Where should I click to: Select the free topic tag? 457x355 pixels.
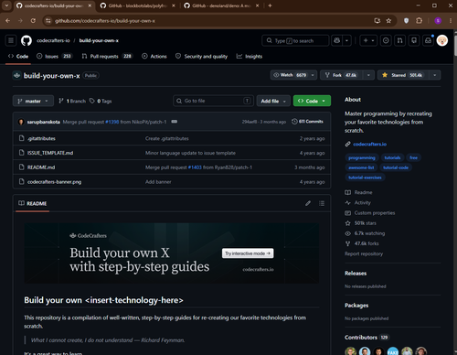point(413,157)
